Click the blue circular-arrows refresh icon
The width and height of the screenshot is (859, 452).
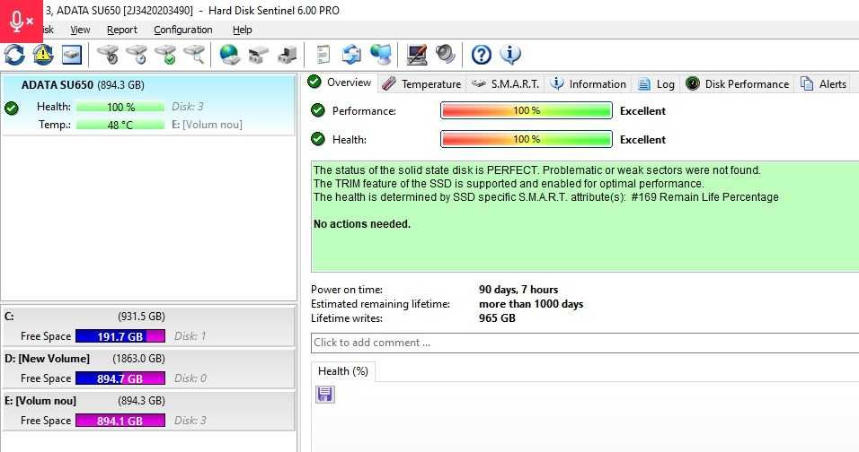click(14, 55)
